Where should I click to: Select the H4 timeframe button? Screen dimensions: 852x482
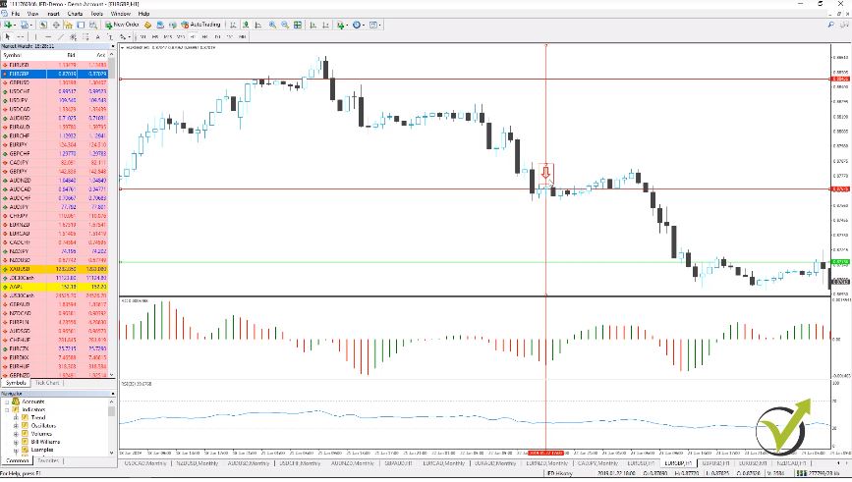(204, 37)
